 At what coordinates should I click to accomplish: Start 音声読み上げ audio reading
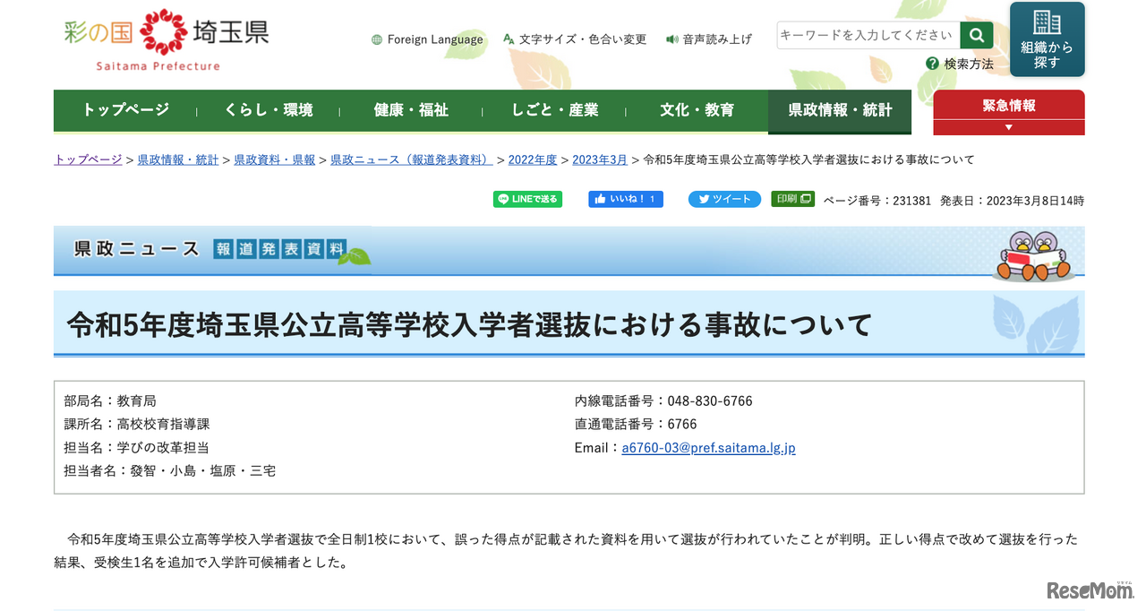click(x=717, y=39)
